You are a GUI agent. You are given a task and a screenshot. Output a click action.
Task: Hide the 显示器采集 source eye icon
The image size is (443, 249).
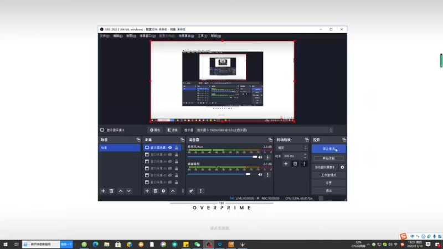[x=170, y=148]
